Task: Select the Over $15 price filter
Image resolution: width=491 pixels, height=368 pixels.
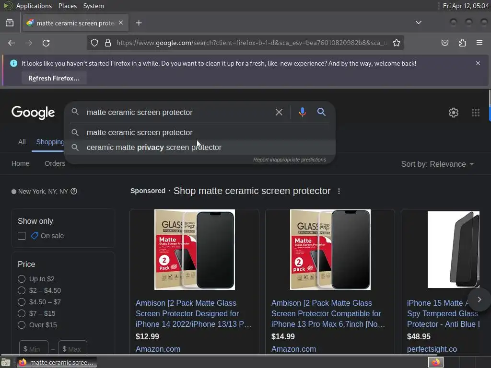Action: [x=22, y=325]
